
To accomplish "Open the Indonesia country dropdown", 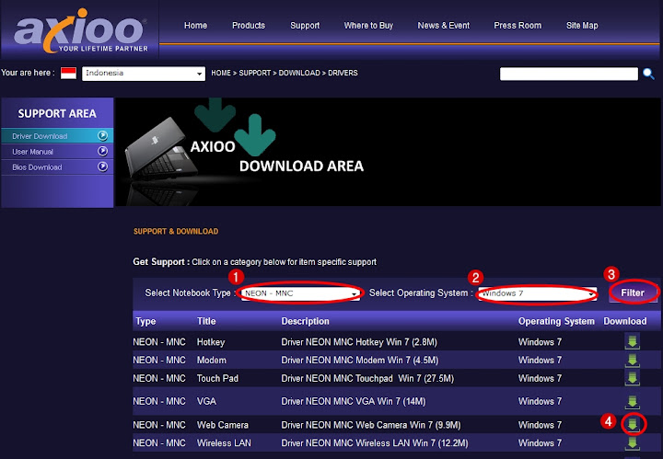I will tap(144, 73).
